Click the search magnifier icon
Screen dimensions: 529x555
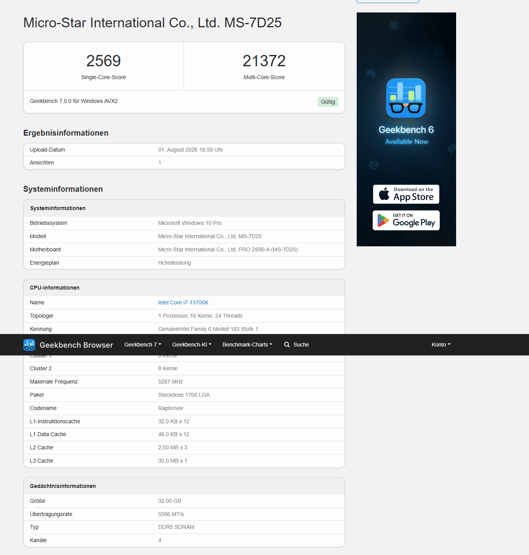click(x=287, y=345)
